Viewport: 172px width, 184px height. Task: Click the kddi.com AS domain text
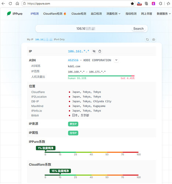74,66
